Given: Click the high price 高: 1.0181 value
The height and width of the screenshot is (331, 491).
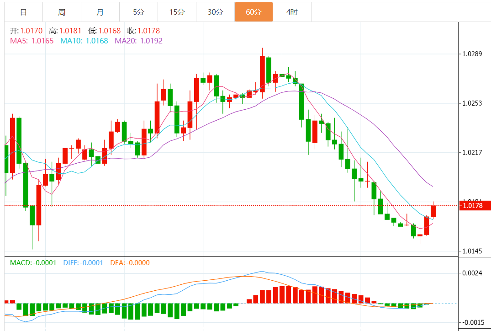Looking at the screenshot, I should [x=65, y=31].
